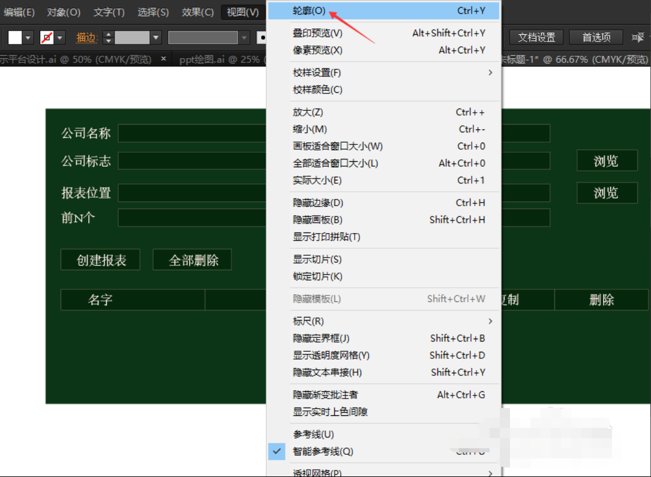
Task: Open the 编辑(E) menu
Action: click(19, 12)
